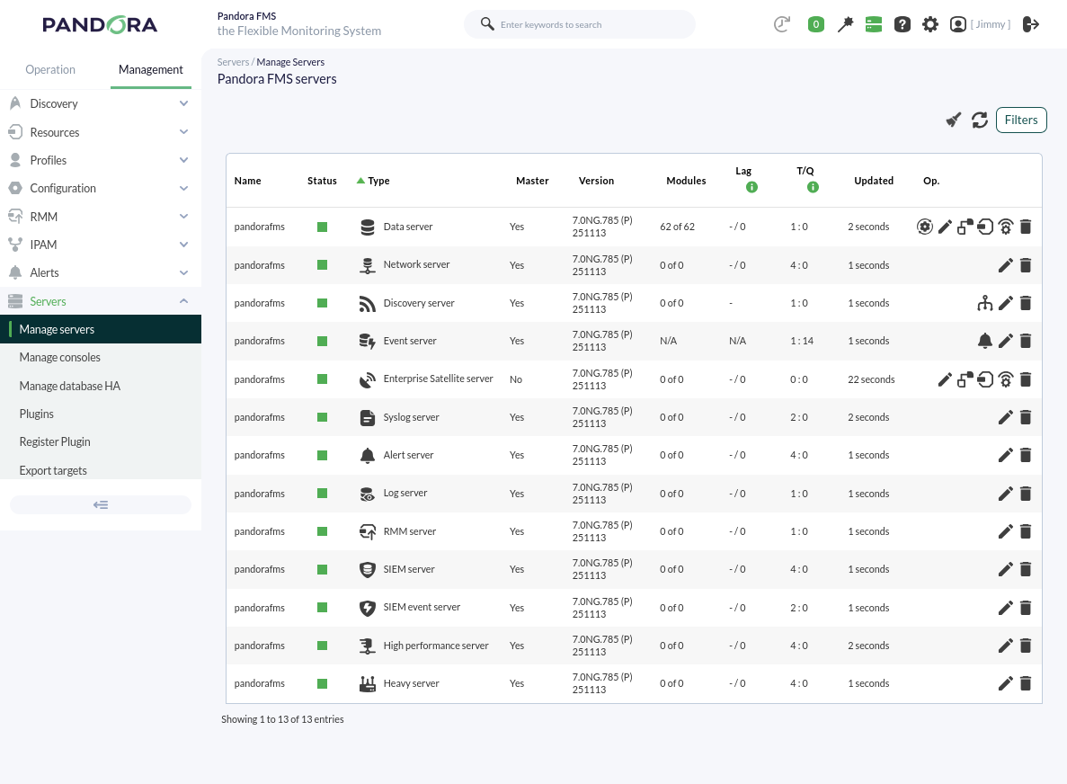The width and height of the screenshot is (1067, 784).
Task: Collapse the sidebar with arrow button
Action: click(x=101, y=505)
